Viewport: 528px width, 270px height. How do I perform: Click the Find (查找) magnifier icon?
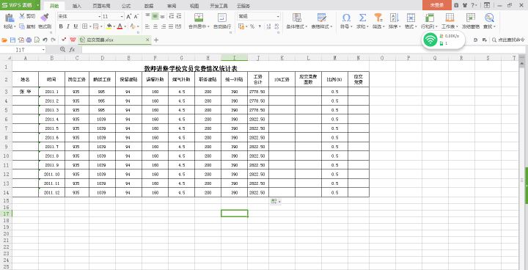(489, 18)
